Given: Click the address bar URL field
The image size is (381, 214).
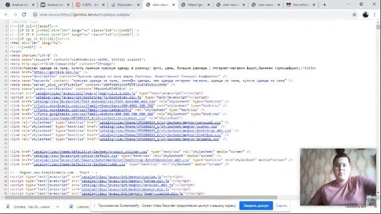Looking at the screenshot, I should [x=192, y=14].
